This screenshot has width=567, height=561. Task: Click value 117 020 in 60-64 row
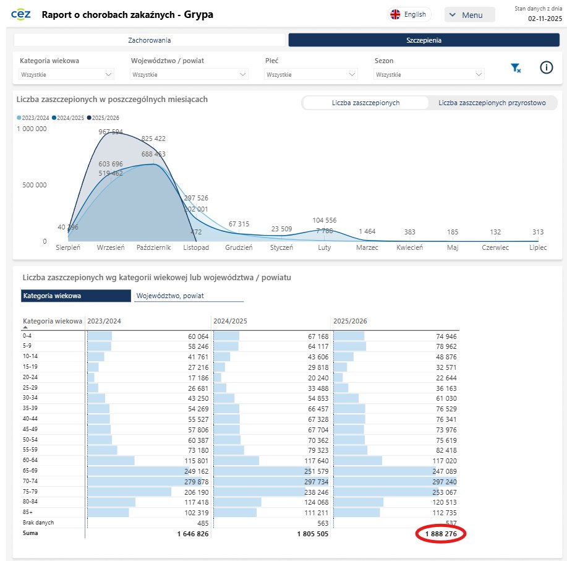445,461
